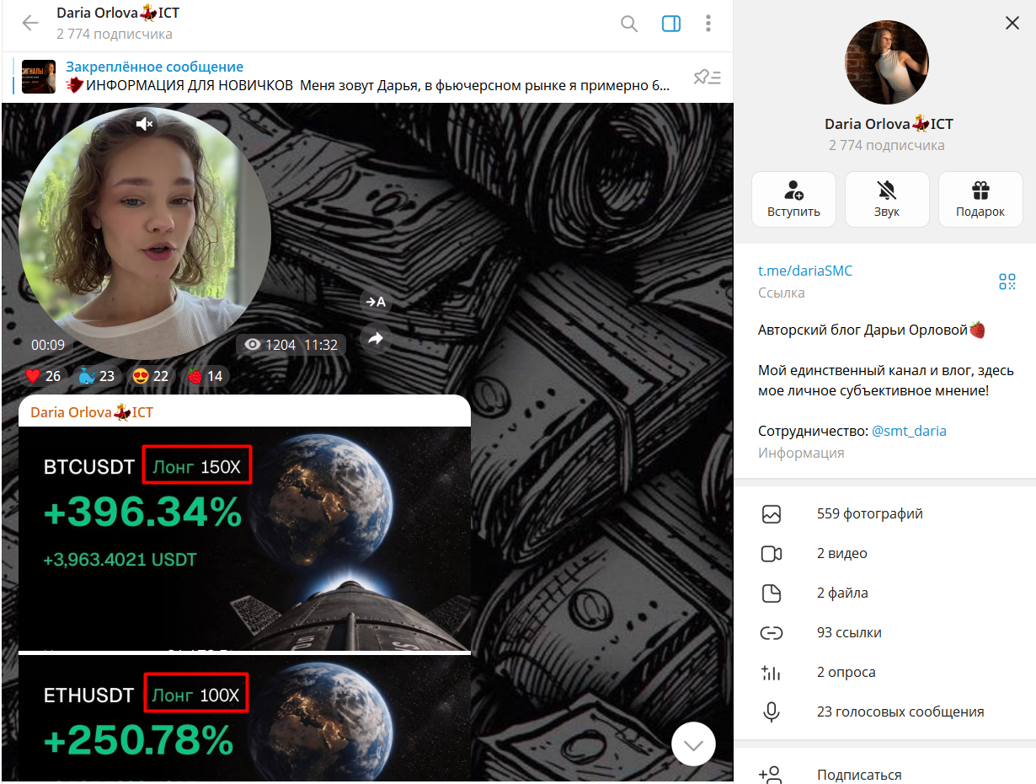Toggle notifications with the Звук button

click(x=887, y=200)
